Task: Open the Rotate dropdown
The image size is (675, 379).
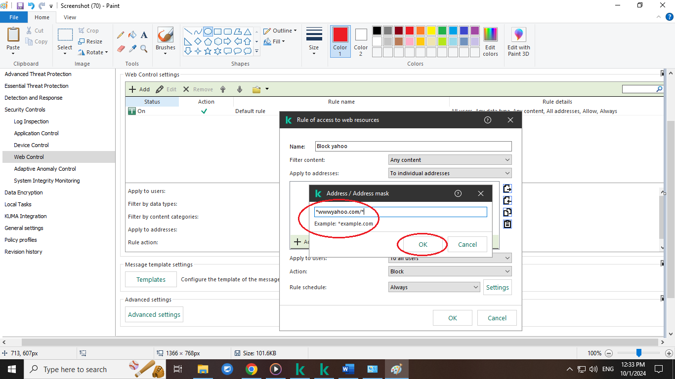Action: point(93,52)
